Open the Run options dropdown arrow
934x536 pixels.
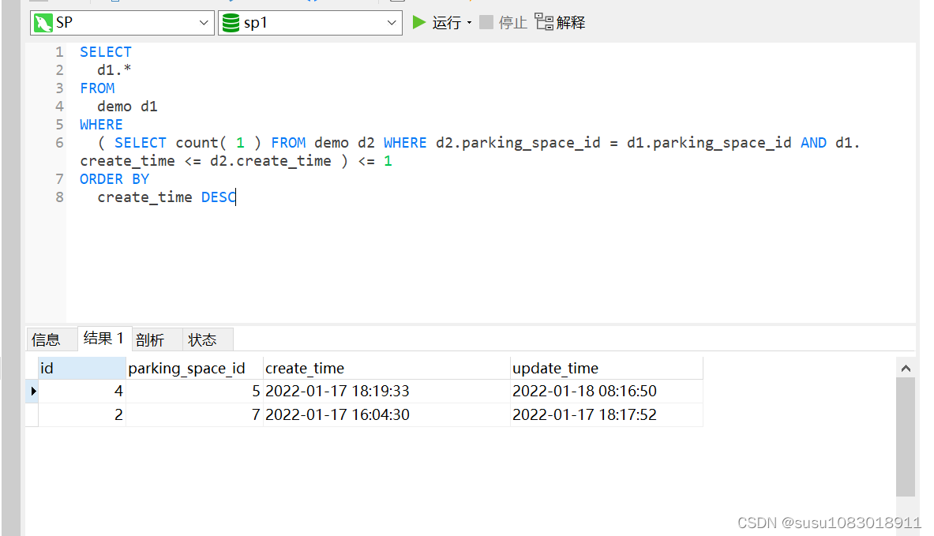coord(470,23)
